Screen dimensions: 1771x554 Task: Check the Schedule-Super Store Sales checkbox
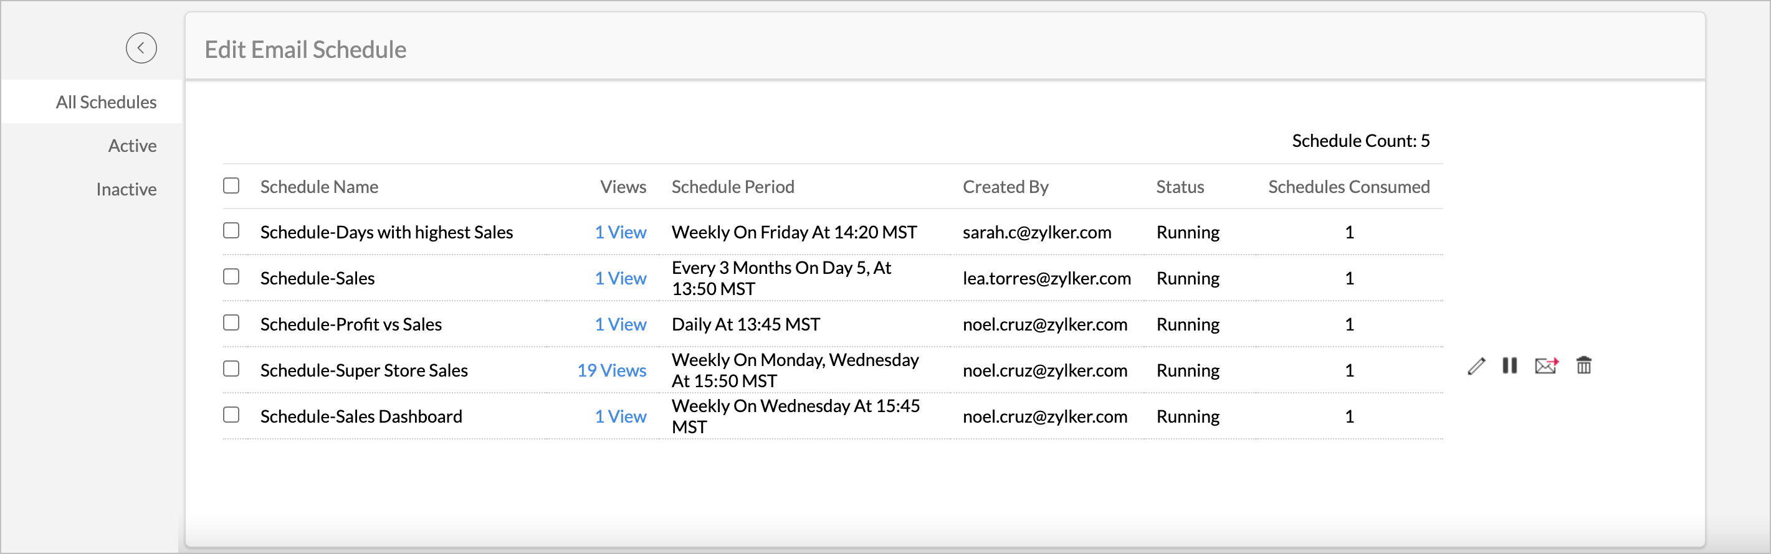(x=231, y=369)
